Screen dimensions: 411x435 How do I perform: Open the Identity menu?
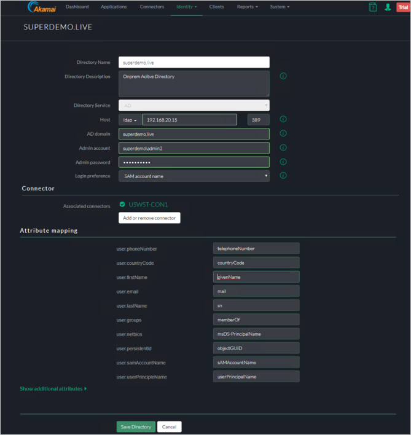(x=186, y=7)
